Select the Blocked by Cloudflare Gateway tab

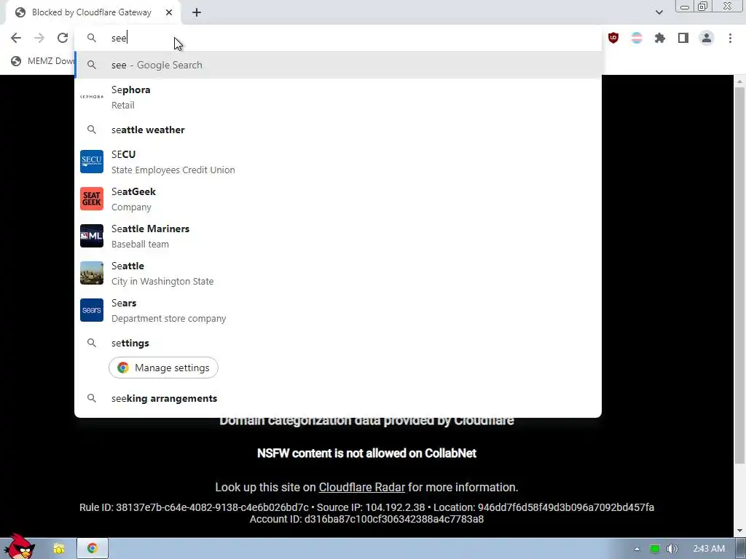pos(93,13)
